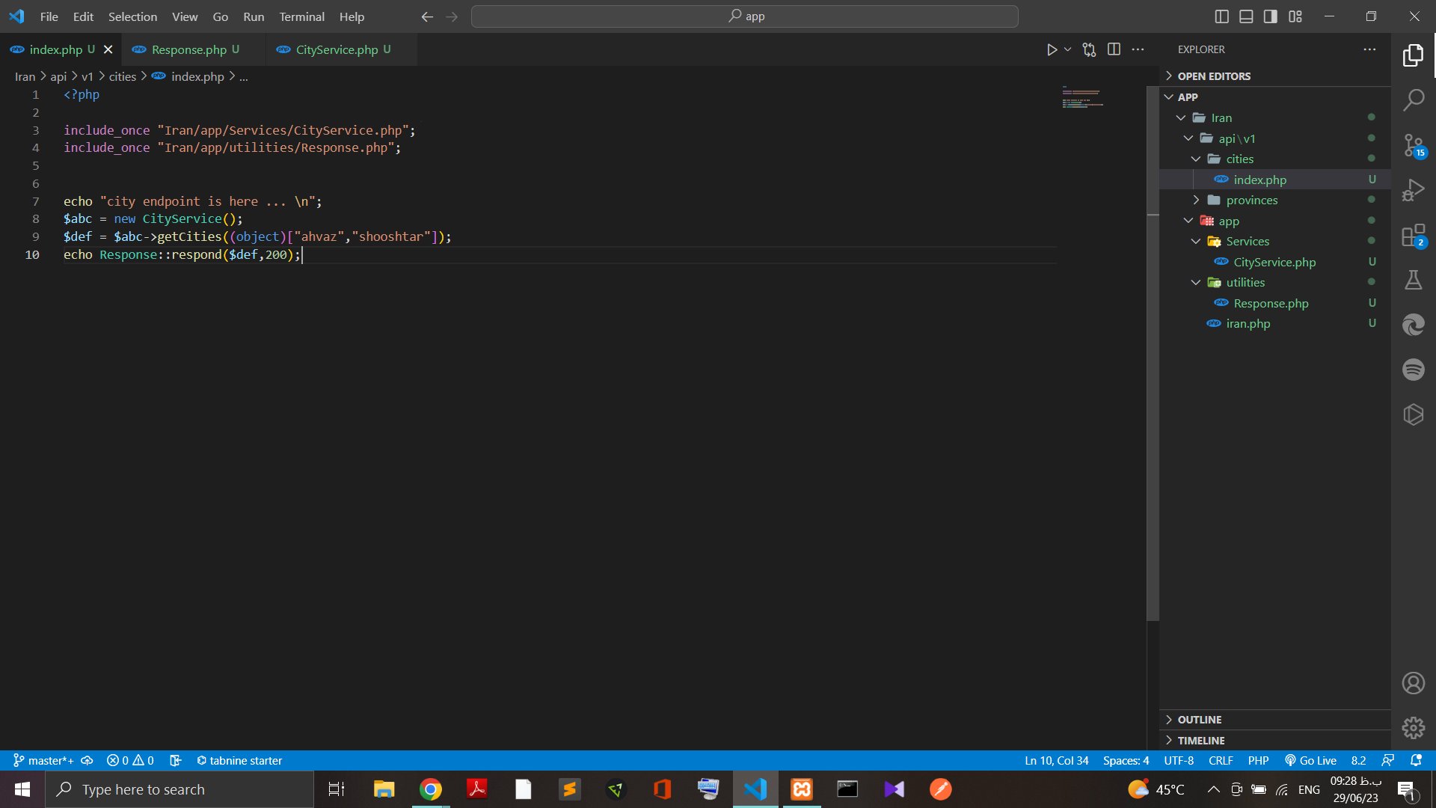Toggle Primary Side Bar layout button
The height and width of the screenshot is (808, 1436).
1221,16
